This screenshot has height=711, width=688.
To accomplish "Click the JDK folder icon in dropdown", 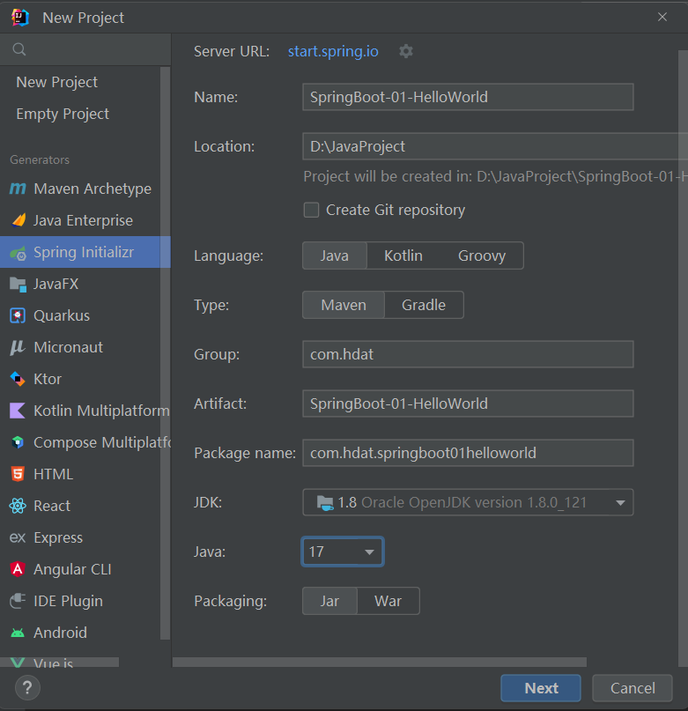I will (325, 502).
